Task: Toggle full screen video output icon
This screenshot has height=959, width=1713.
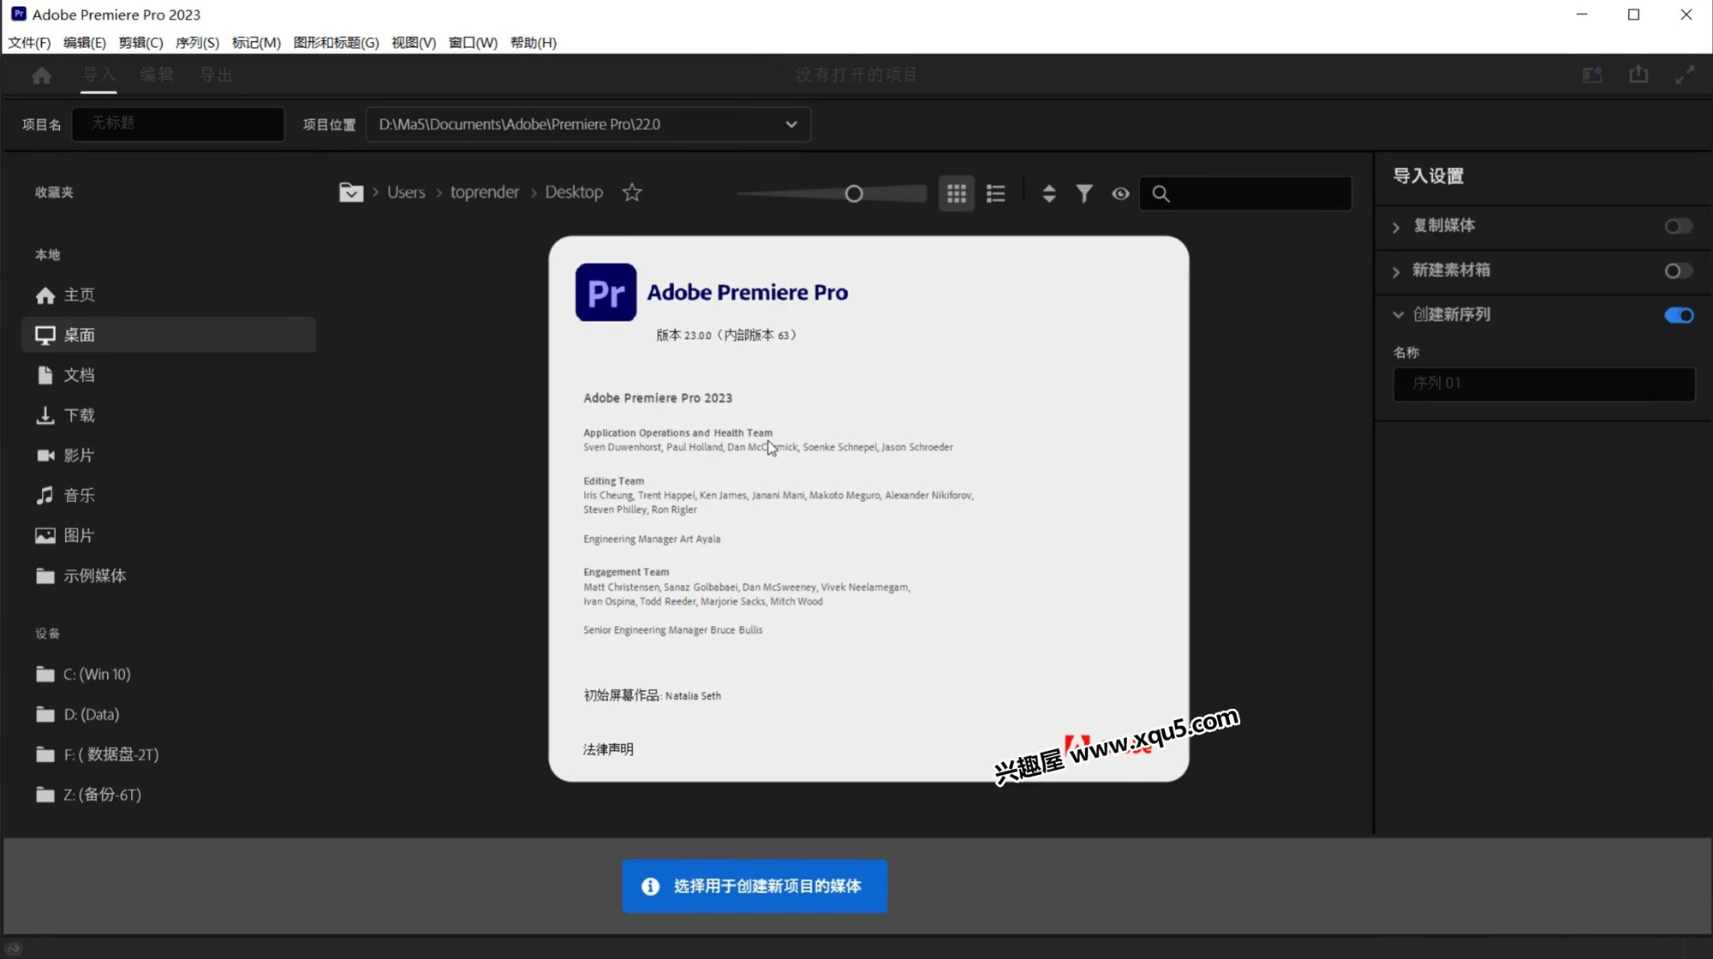Action: (1685, 75)
